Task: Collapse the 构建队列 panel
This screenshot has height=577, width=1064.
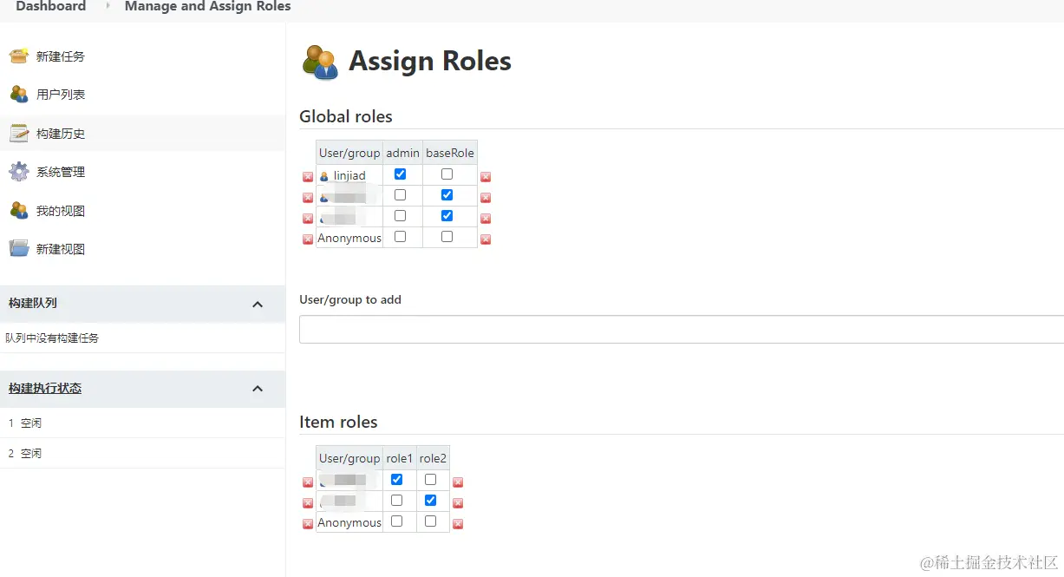Action: pyautogui.click(x=258, y=304)
